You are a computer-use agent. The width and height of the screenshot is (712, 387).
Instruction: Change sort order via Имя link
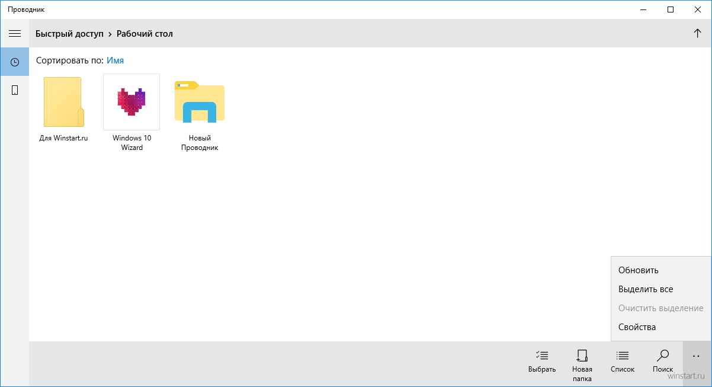pyautogui.click(x=115, y=60)
